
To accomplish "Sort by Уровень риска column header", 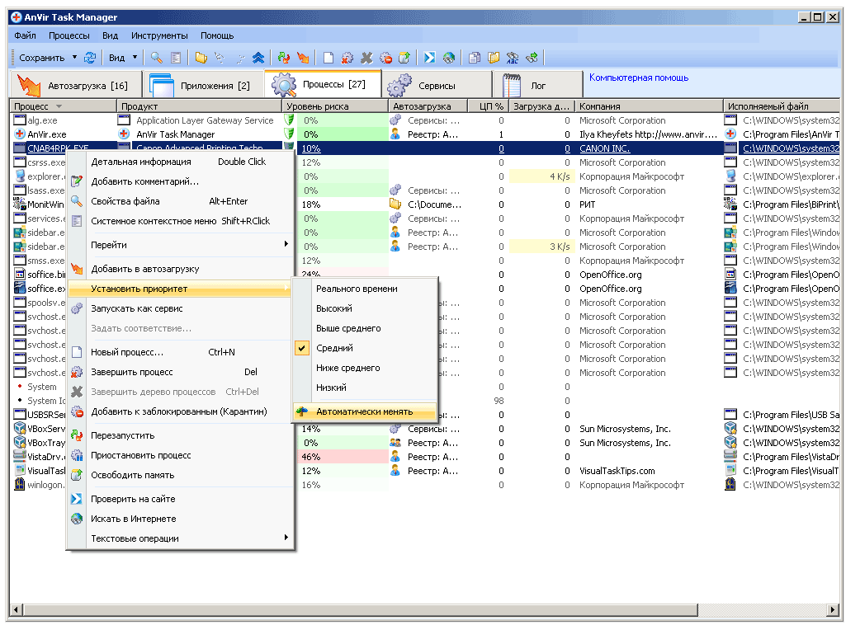I will [317, 106].
